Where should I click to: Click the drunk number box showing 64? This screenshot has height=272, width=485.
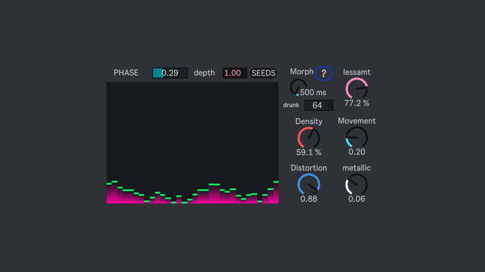pos(317,105)
